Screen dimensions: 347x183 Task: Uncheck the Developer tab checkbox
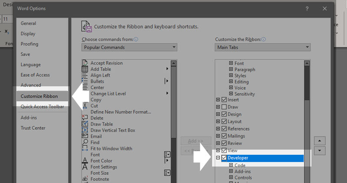pyautogui.click(x=224, y=158)
